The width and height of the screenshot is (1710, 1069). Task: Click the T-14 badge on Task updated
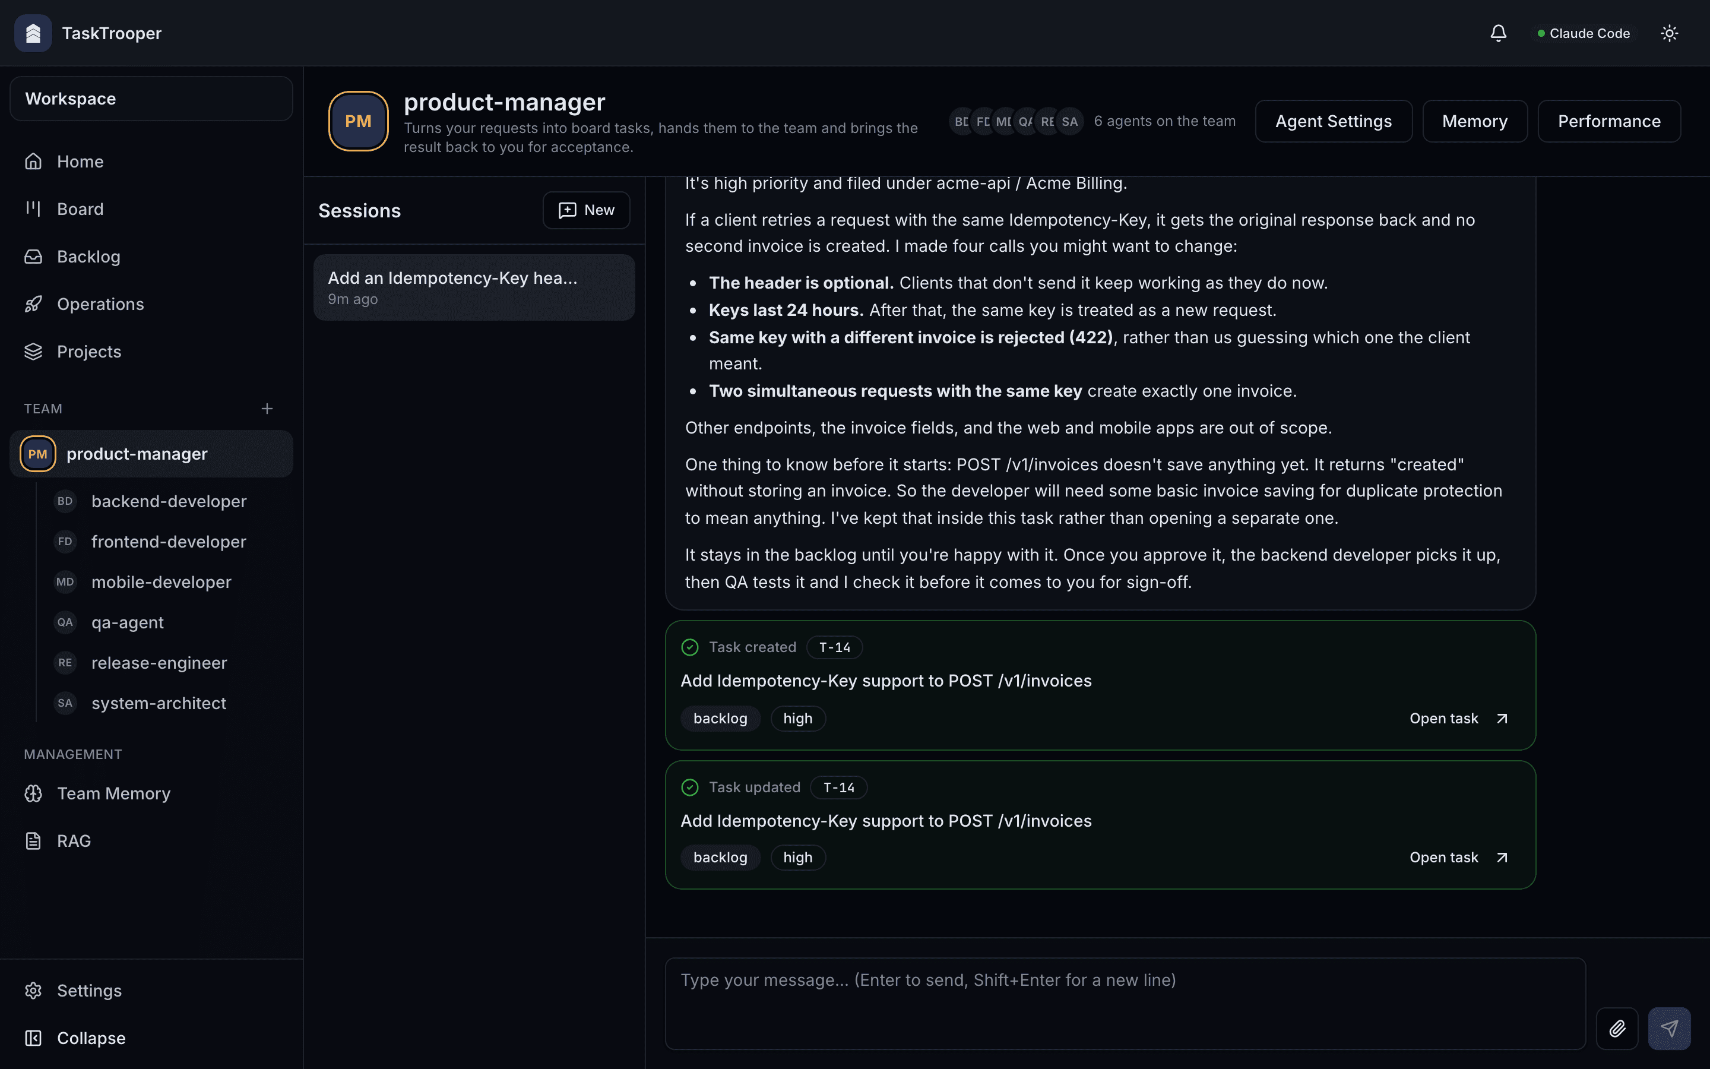pyautogui.click(x=839, y=787)
